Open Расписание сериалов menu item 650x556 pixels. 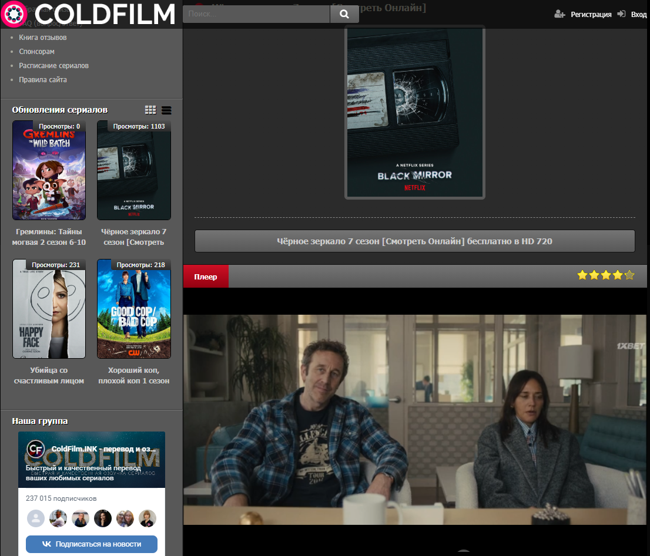point(54,65)
